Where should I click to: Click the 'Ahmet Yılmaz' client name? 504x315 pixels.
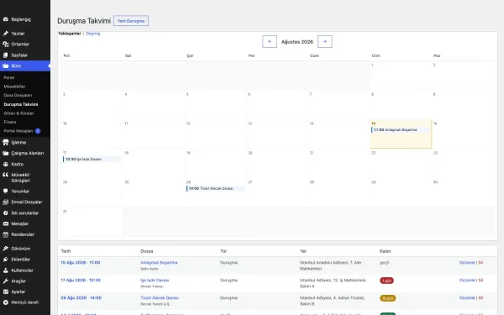(x=152, y=286)
